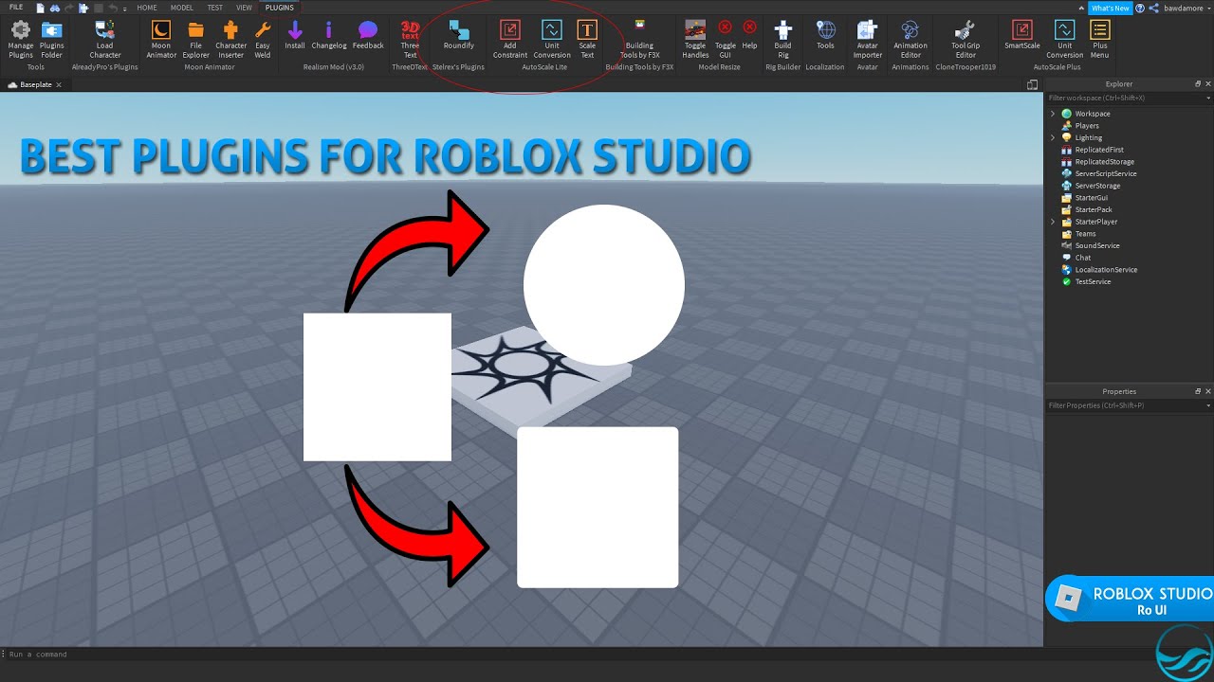Select the PLUGINS ribbon tab
1214x682 pixels.
280,8
